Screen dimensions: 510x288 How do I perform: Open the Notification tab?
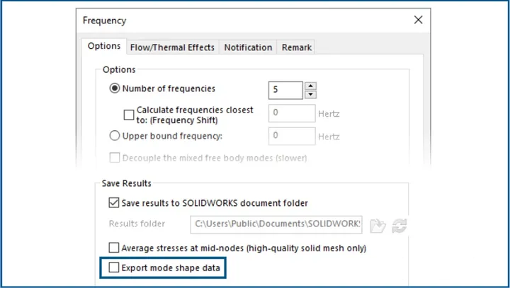click(x=248, y=47)
